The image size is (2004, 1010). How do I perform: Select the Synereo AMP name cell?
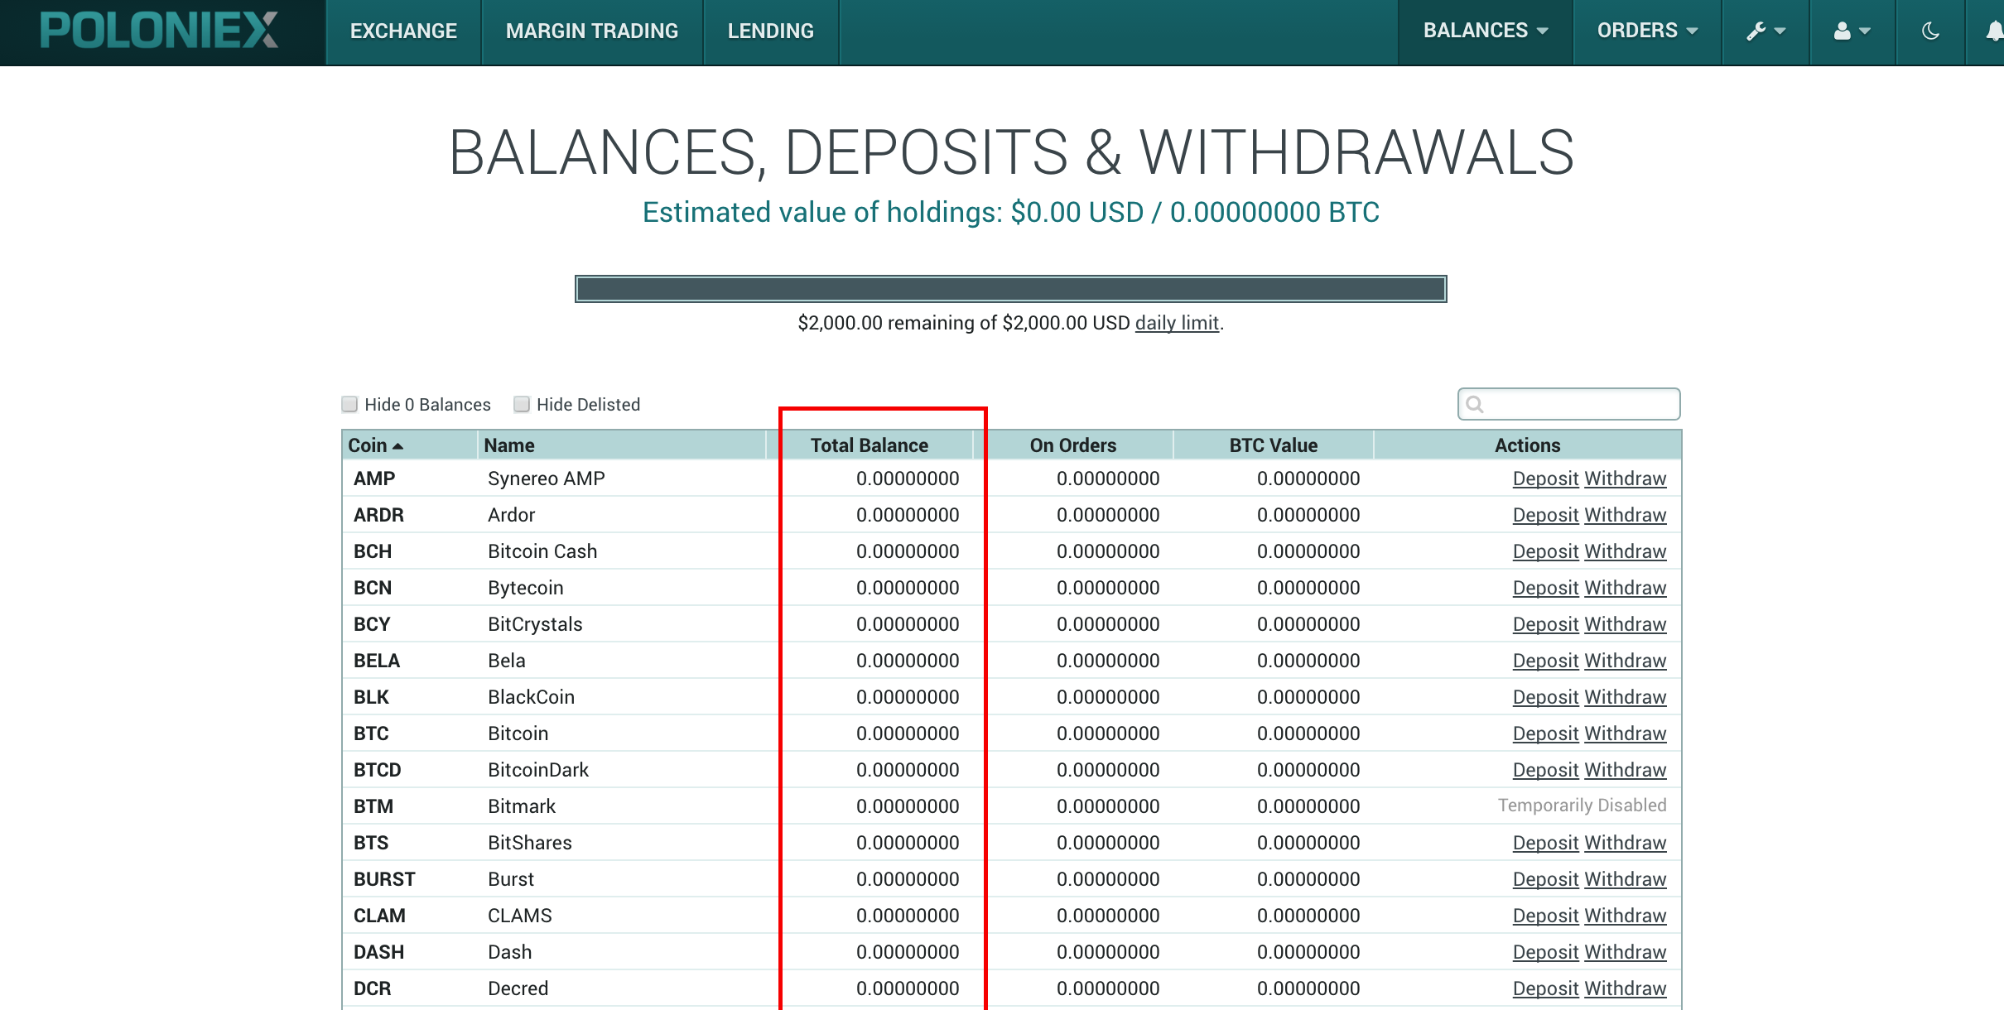click(x=547, y=479)
